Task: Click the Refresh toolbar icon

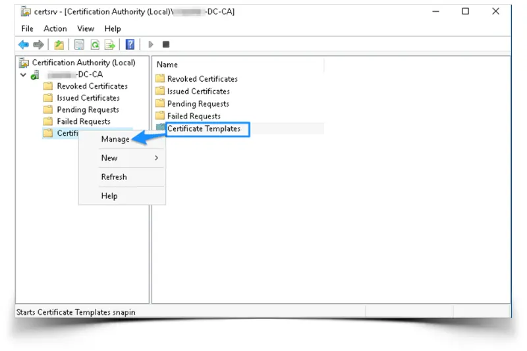Action: click(x=95, y=44)
